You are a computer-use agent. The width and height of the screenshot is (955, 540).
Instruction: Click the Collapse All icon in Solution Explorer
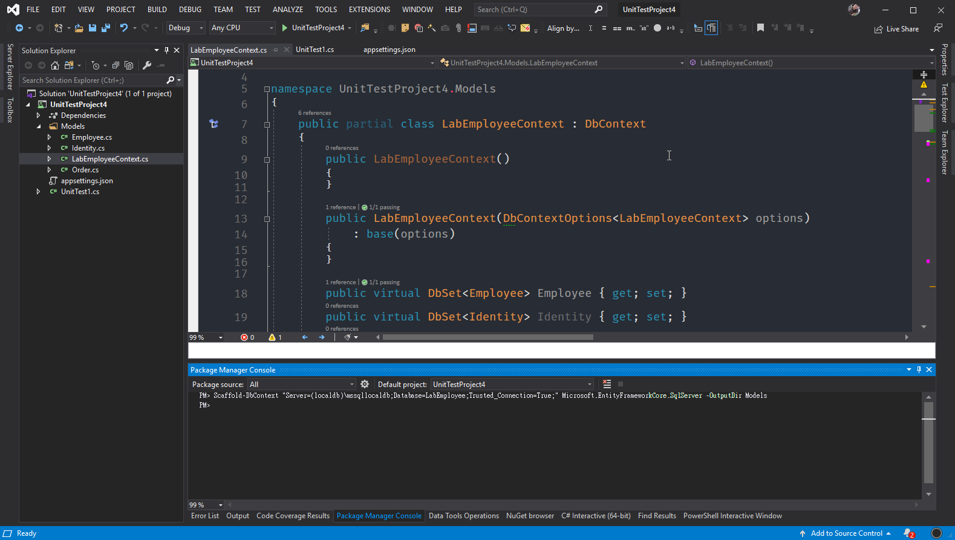116,65
